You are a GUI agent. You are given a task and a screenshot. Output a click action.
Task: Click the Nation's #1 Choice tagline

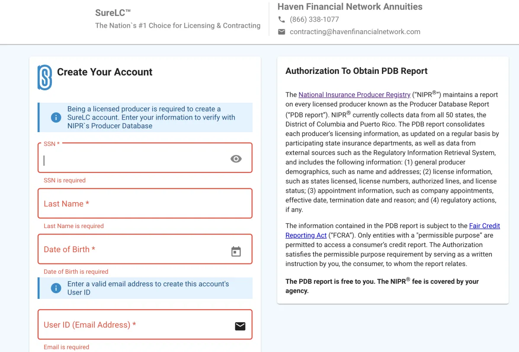pyautogui.click(x=178, y=26)
